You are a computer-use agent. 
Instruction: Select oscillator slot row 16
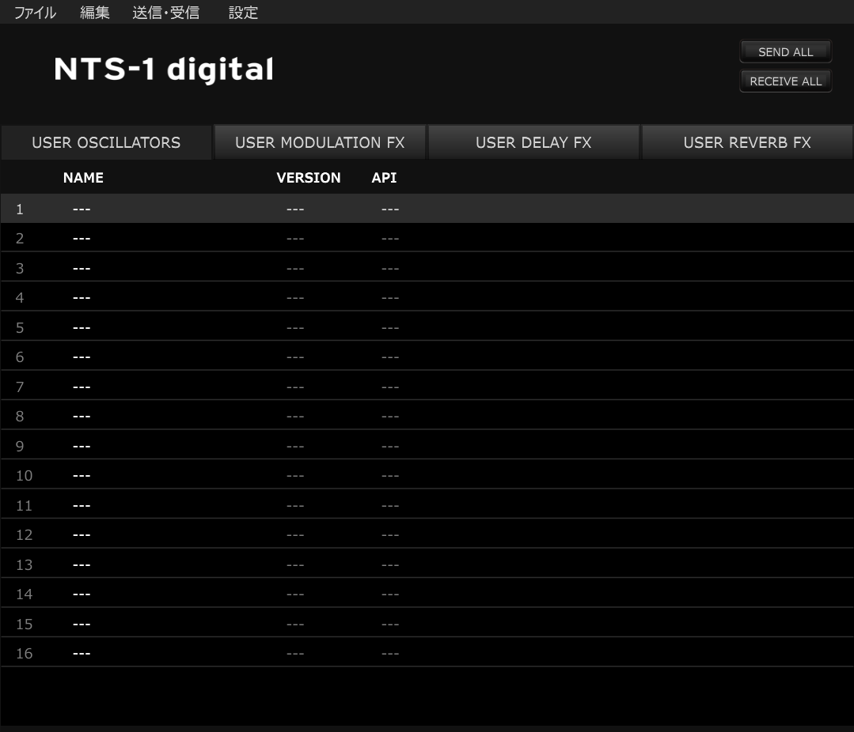point(427,653)
